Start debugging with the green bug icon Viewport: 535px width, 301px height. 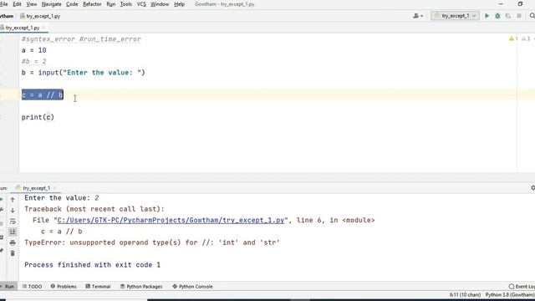pyautogui.click(x=497, y=16)
